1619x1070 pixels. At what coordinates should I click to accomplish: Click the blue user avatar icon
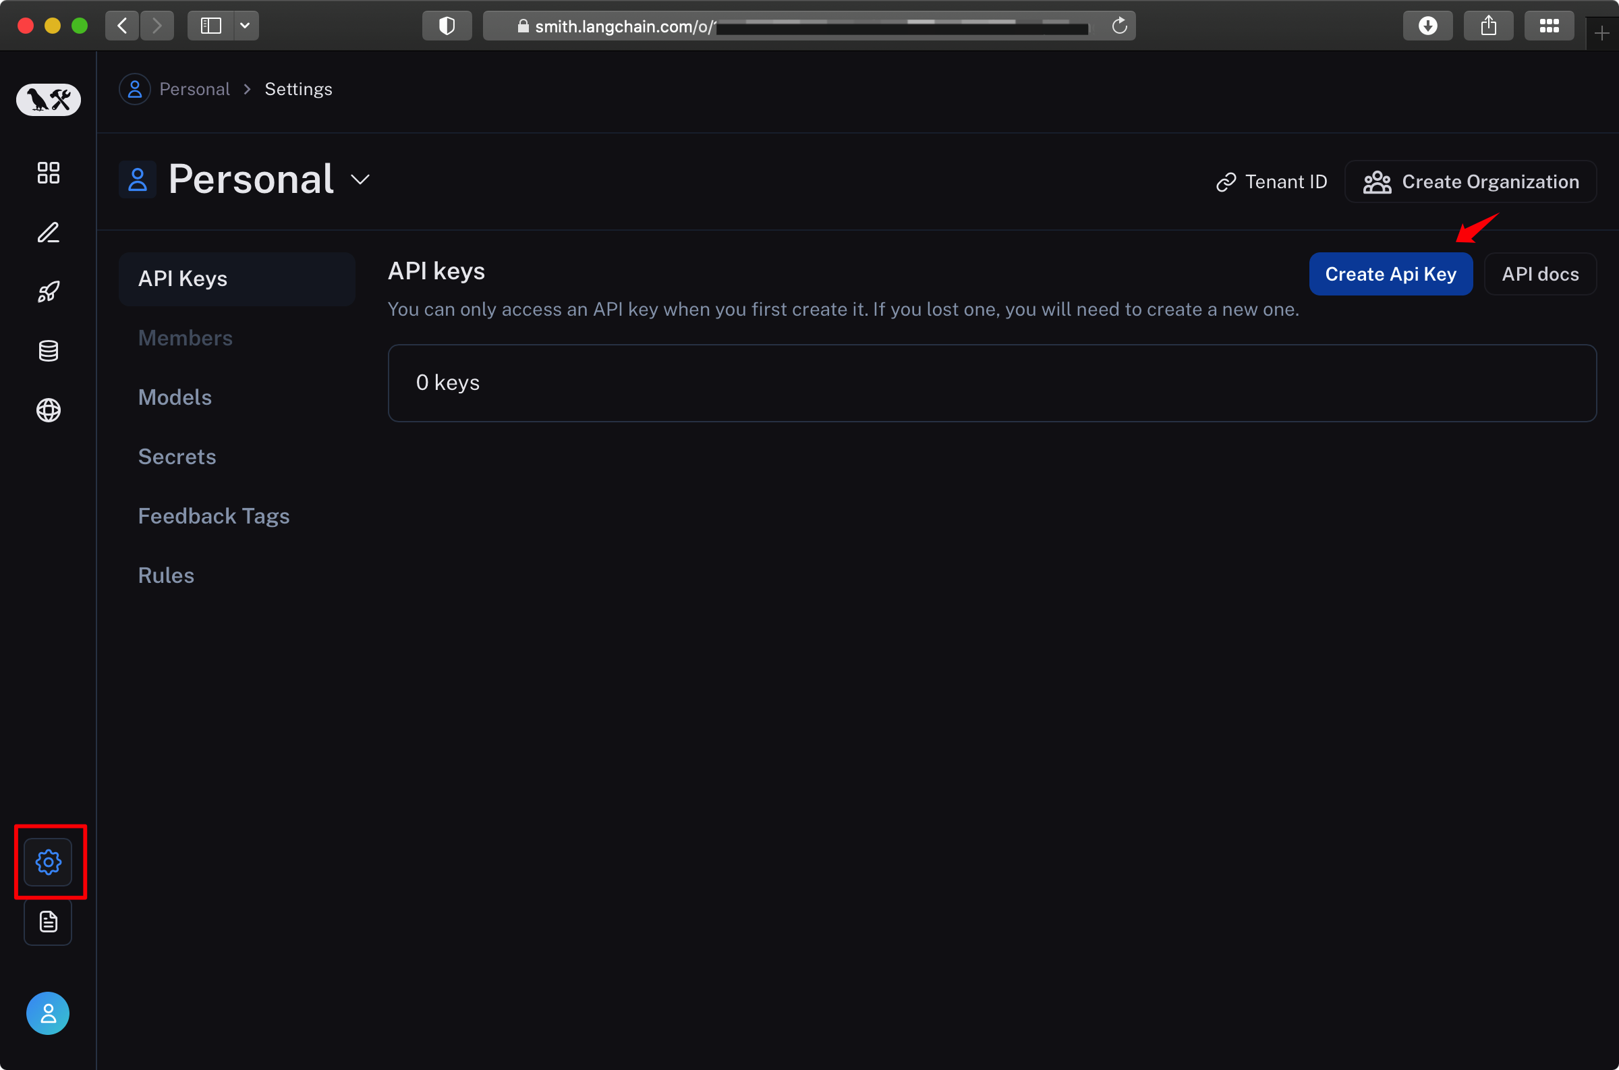[48, 1013]
